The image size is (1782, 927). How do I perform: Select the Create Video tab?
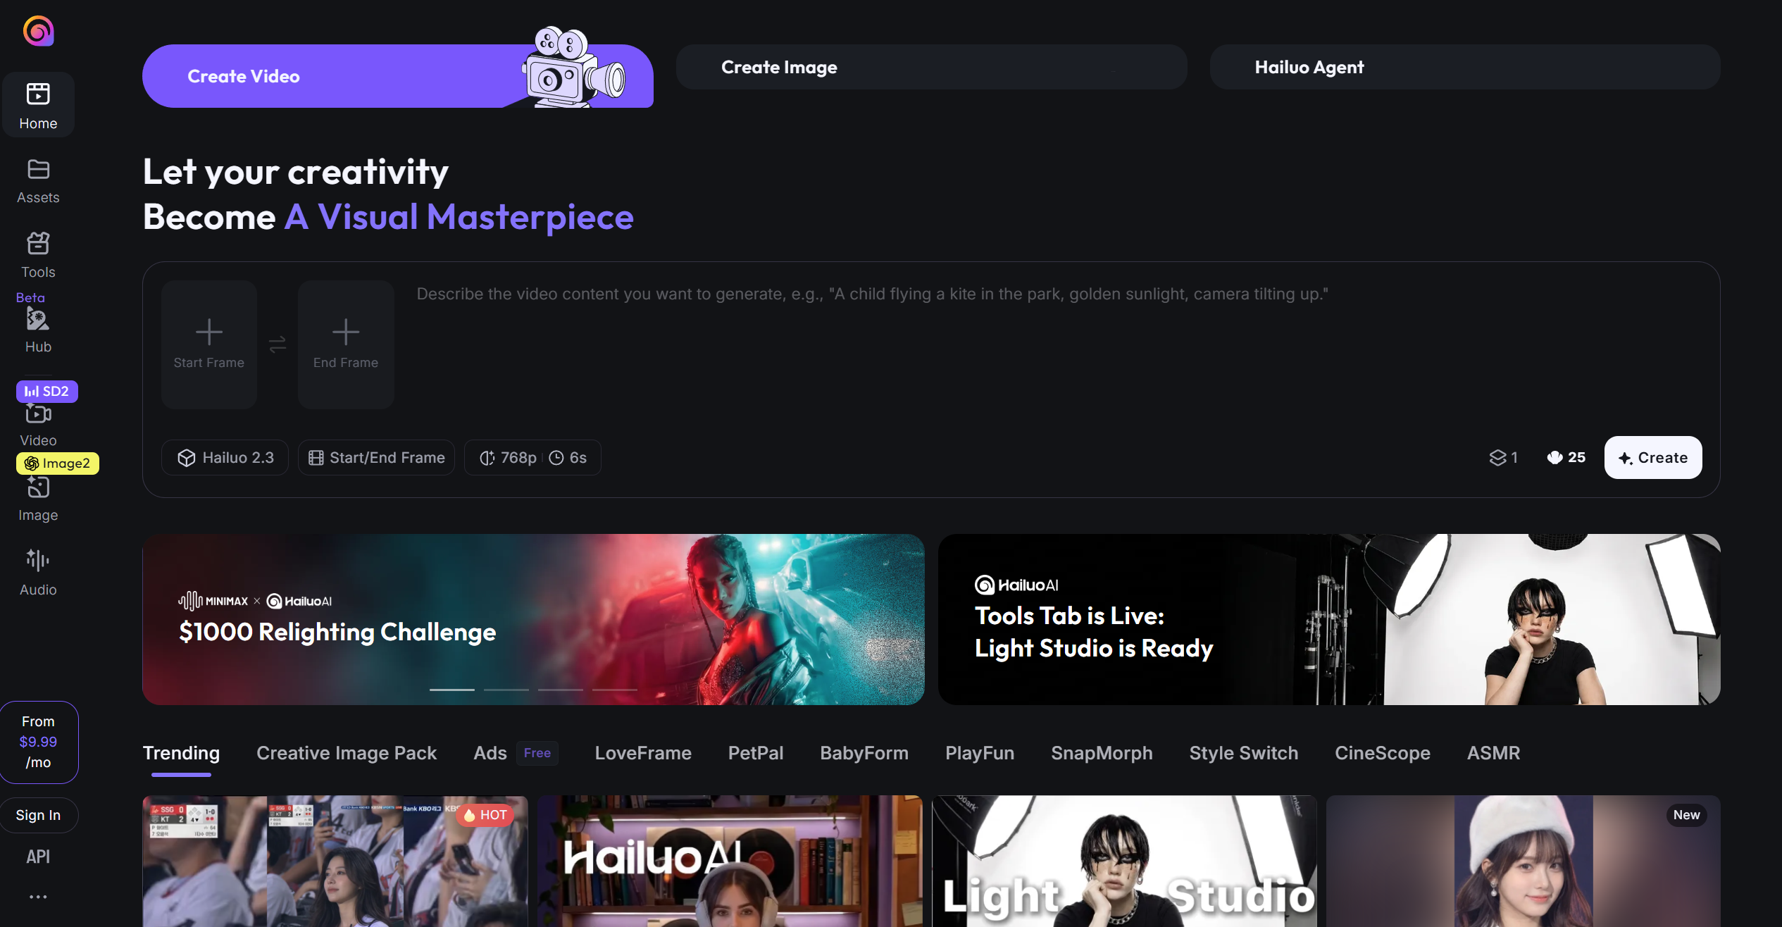coord(398,76)
